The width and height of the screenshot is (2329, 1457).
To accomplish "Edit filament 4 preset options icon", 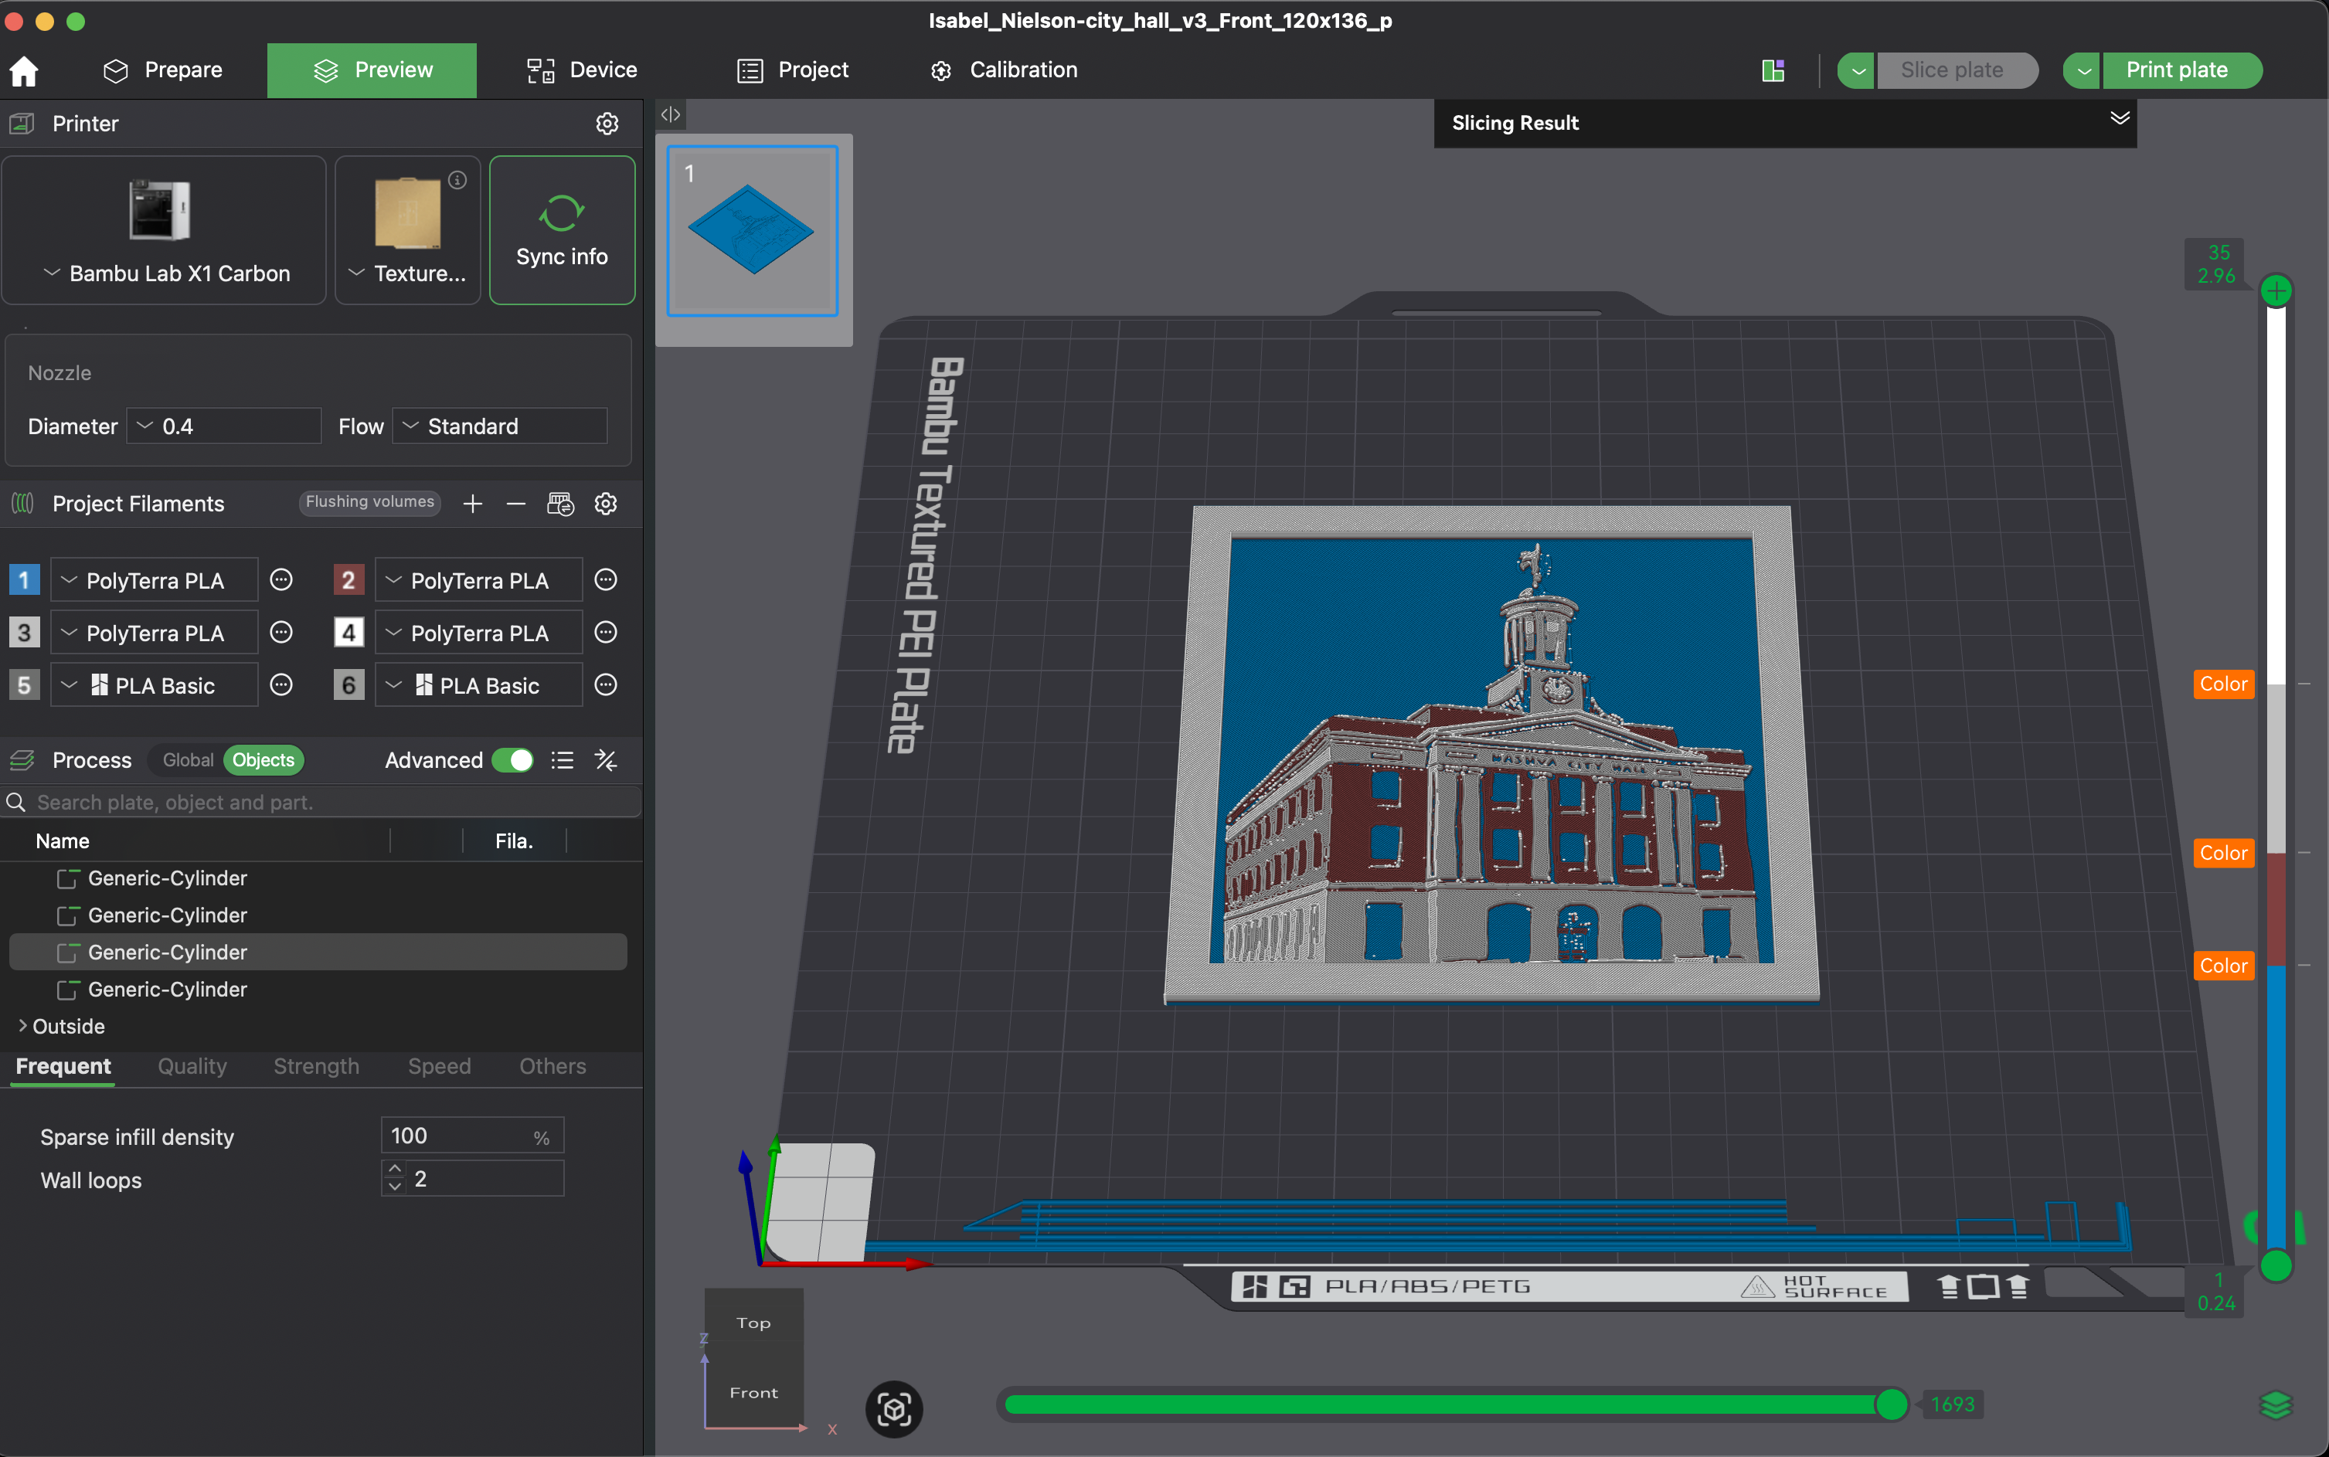I will [x=606, y=633].
